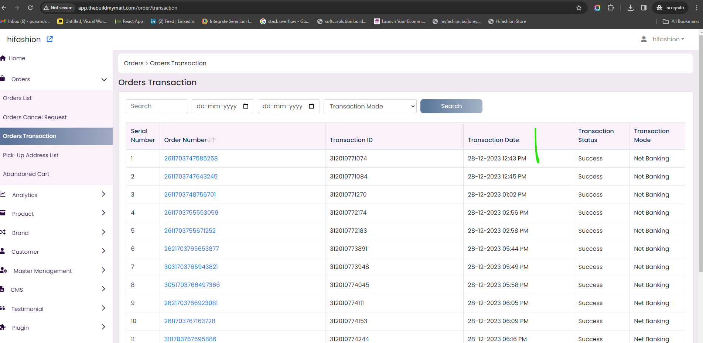Expand the Product sidebar menu
This screenshot has height=343, width=703.
(x=103, y=213)
